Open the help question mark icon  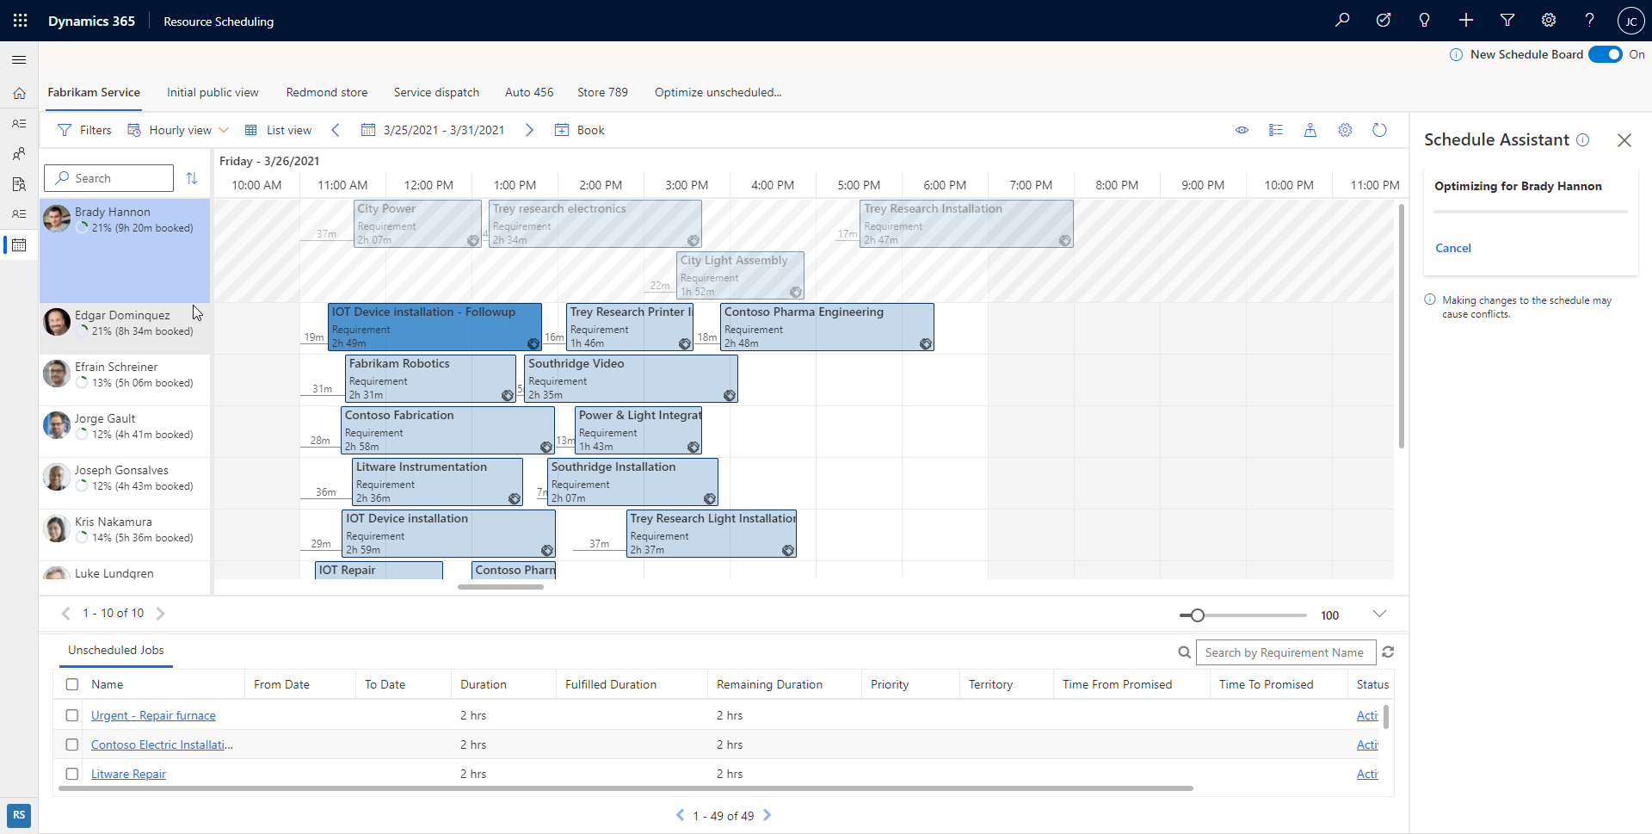pyautogui.click(x=1590, y=21)
